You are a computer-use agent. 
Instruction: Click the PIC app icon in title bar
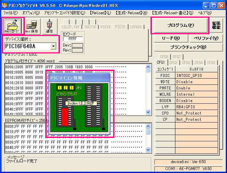(5, 5)
